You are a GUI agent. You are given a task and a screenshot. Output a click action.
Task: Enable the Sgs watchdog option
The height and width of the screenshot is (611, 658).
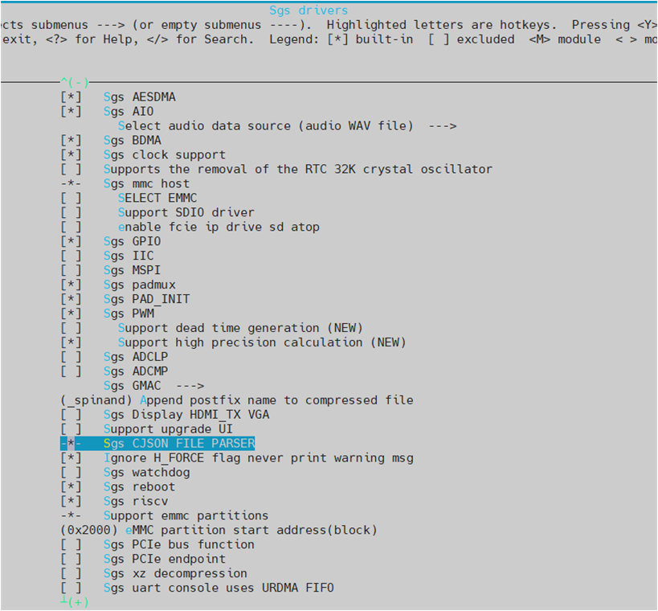click(71, 473)
